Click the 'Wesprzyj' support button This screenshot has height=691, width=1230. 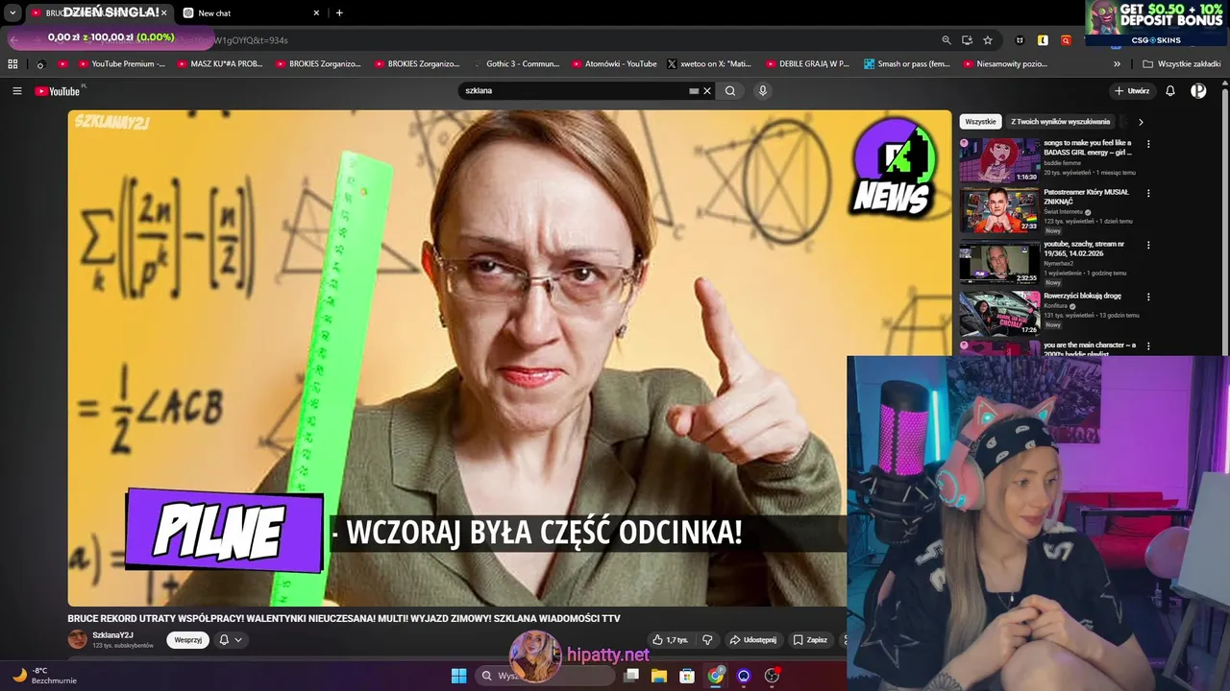click(187, 640)
